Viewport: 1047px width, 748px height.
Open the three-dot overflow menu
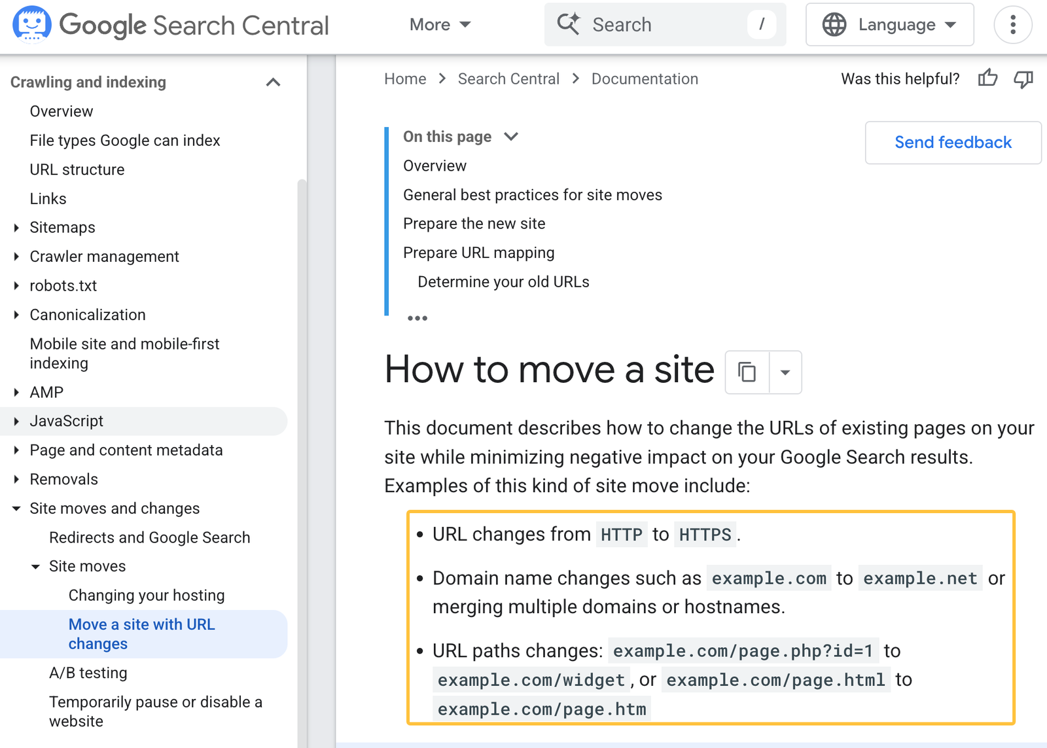point(1012,25)
